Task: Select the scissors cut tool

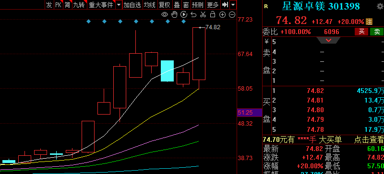Action: (203, 15)
